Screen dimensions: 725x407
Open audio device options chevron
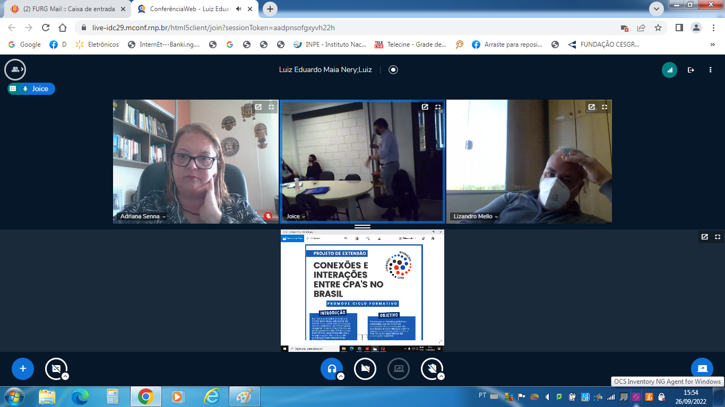[x=341, y=376]
